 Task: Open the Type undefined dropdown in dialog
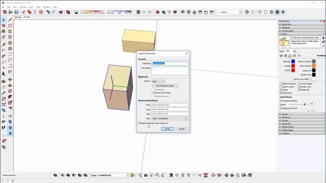[170, 118]
